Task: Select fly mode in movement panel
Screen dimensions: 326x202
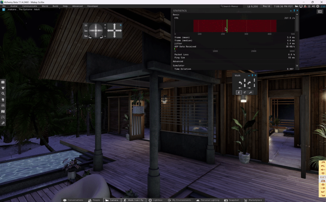Action: click(251, 93)
